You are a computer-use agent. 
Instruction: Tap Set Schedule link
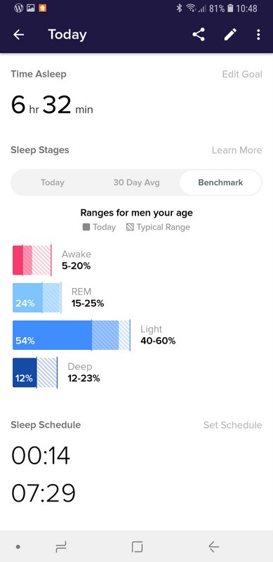[233, 425]
